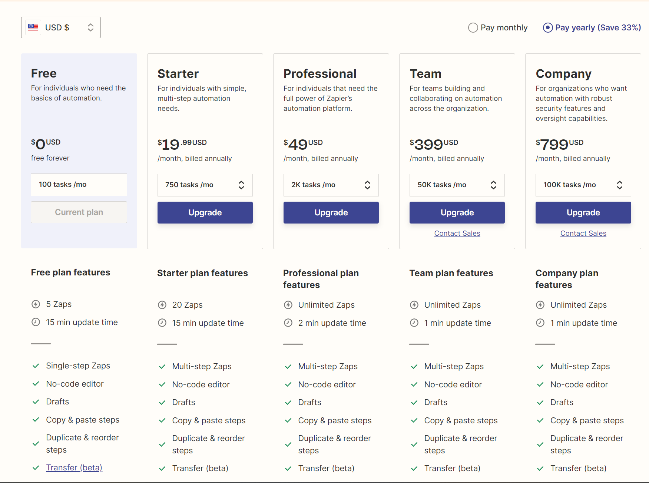Click the Starter plan heading
The width and height of the screenshot is (649, 483).
tap(178, 74)
